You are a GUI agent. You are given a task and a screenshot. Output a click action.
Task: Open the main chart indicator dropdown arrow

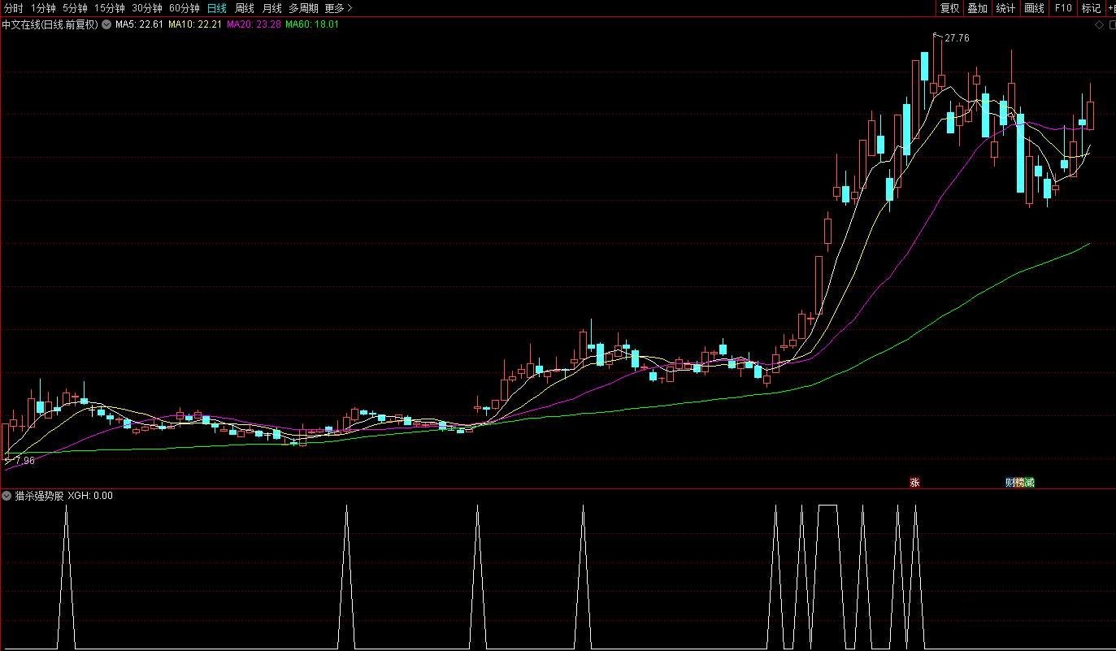tap(106, 24)
